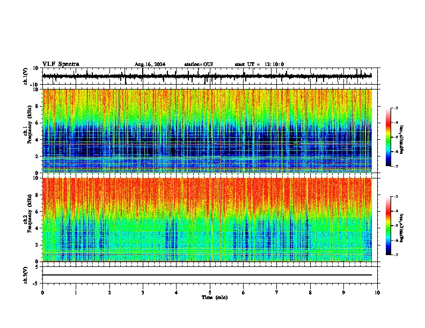Click time axis tick label "9"

(x=343, y=293)
